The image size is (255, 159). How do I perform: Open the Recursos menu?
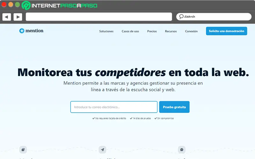coord(171,31)
